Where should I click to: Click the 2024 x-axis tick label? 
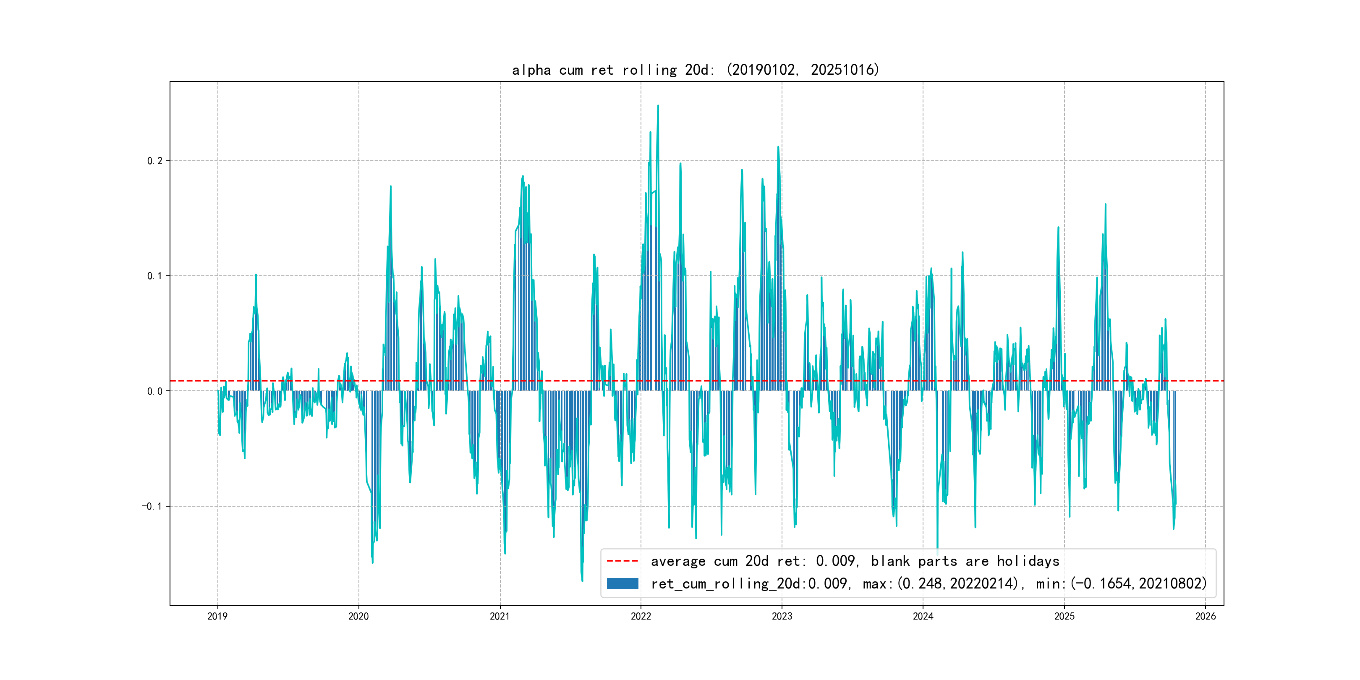point(923,616)
